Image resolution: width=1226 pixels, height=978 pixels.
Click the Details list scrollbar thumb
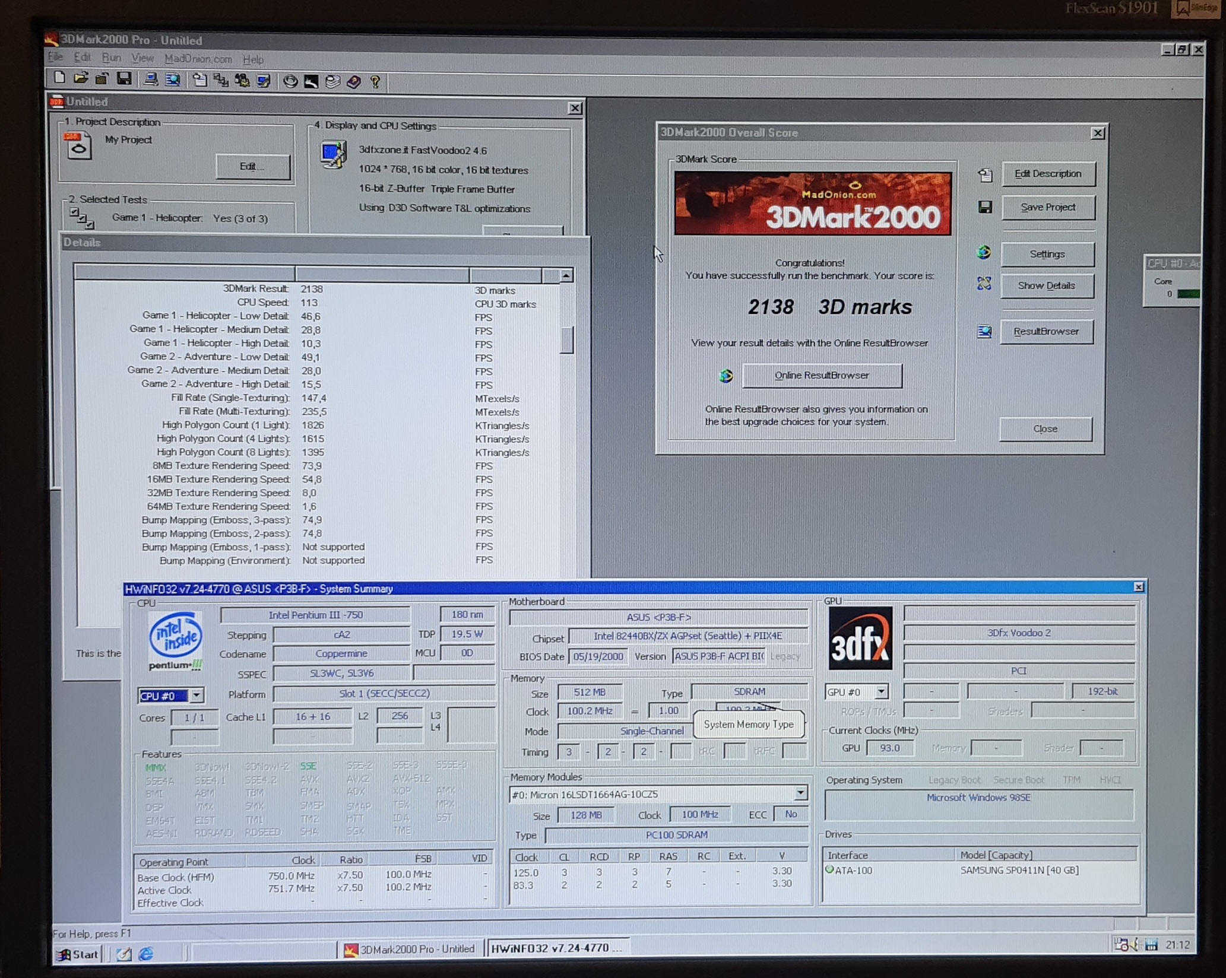click(x=567, y=339)
